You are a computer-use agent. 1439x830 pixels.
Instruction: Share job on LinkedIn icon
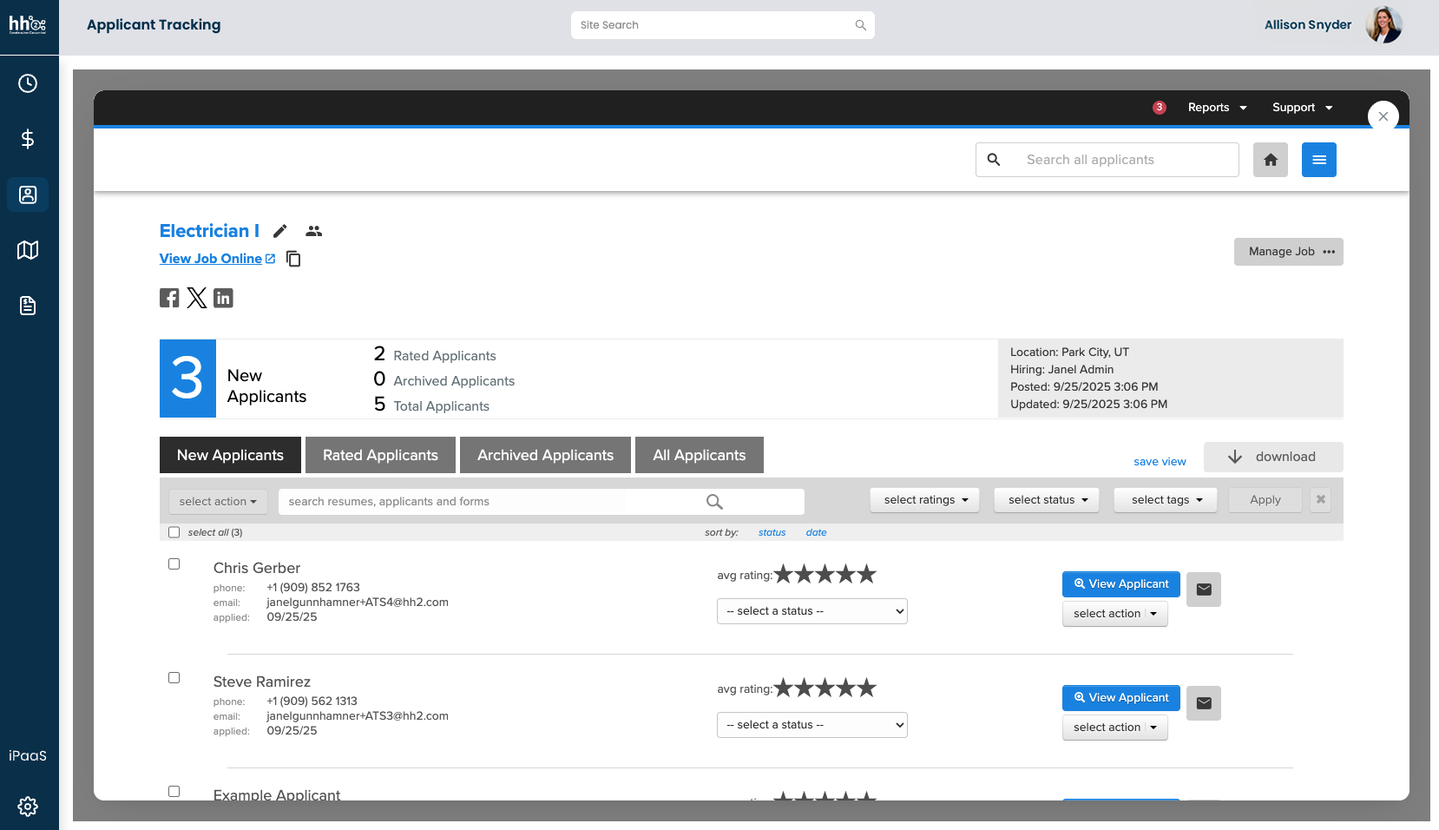[223, 298]
